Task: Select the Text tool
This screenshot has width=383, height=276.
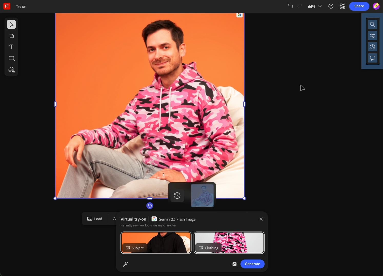Action: (11, 47)
